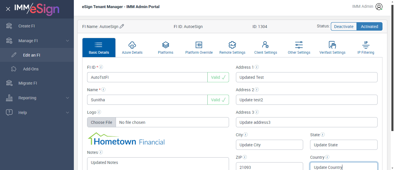Image resolution: width=394 pixels, height=170 pixels.
Task: Open Create FI in sidebar
Action: pos(37,26)
